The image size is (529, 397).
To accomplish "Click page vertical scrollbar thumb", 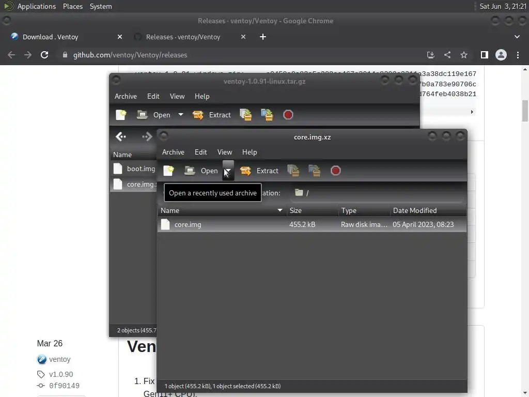I will point(525,111).
